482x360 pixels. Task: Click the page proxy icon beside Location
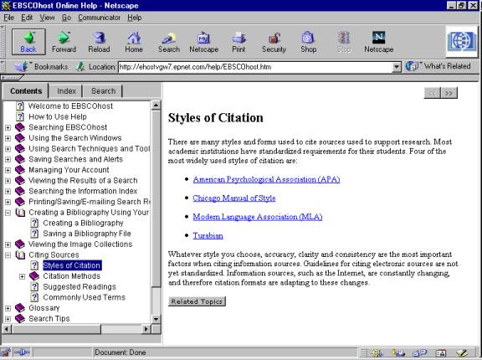coord(80,66)
